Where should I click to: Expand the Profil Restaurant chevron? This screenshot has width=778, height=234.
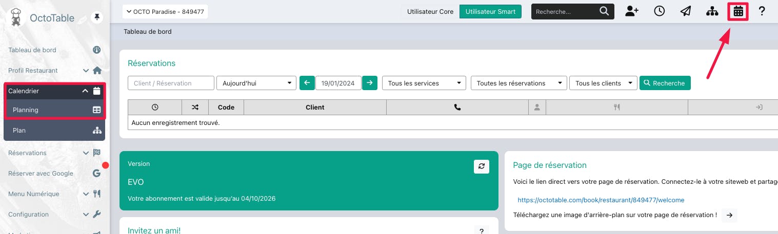[x=86, y=71]
